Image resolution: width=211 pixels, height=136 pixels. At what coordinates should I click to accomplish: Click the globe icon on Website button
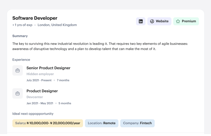(152, 21)
